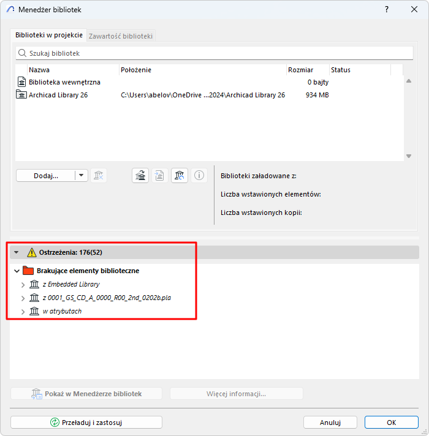The image size is (429, 436).
Task: Select the Biblioteka wewnętrzna row icon
Action: 21,82
